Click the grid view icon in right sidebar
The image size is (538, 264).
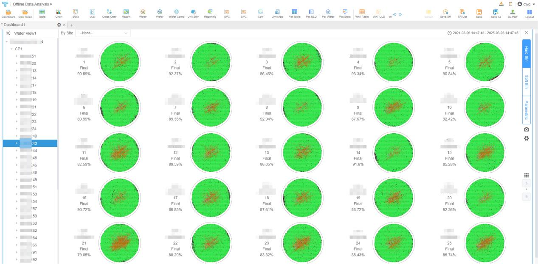[x=527, y=176]
